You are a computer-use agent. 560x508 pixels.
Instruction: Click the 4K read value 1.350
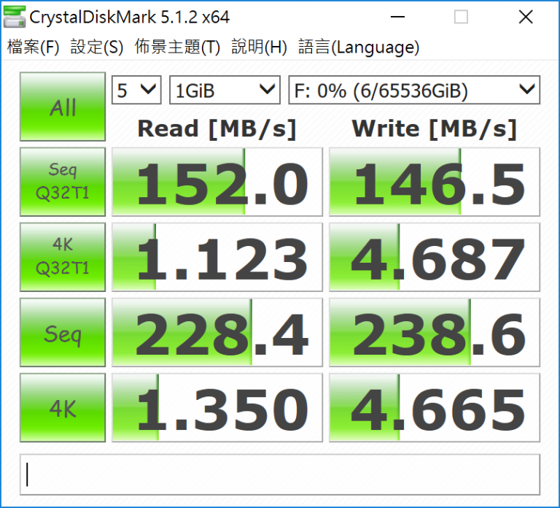217,408
